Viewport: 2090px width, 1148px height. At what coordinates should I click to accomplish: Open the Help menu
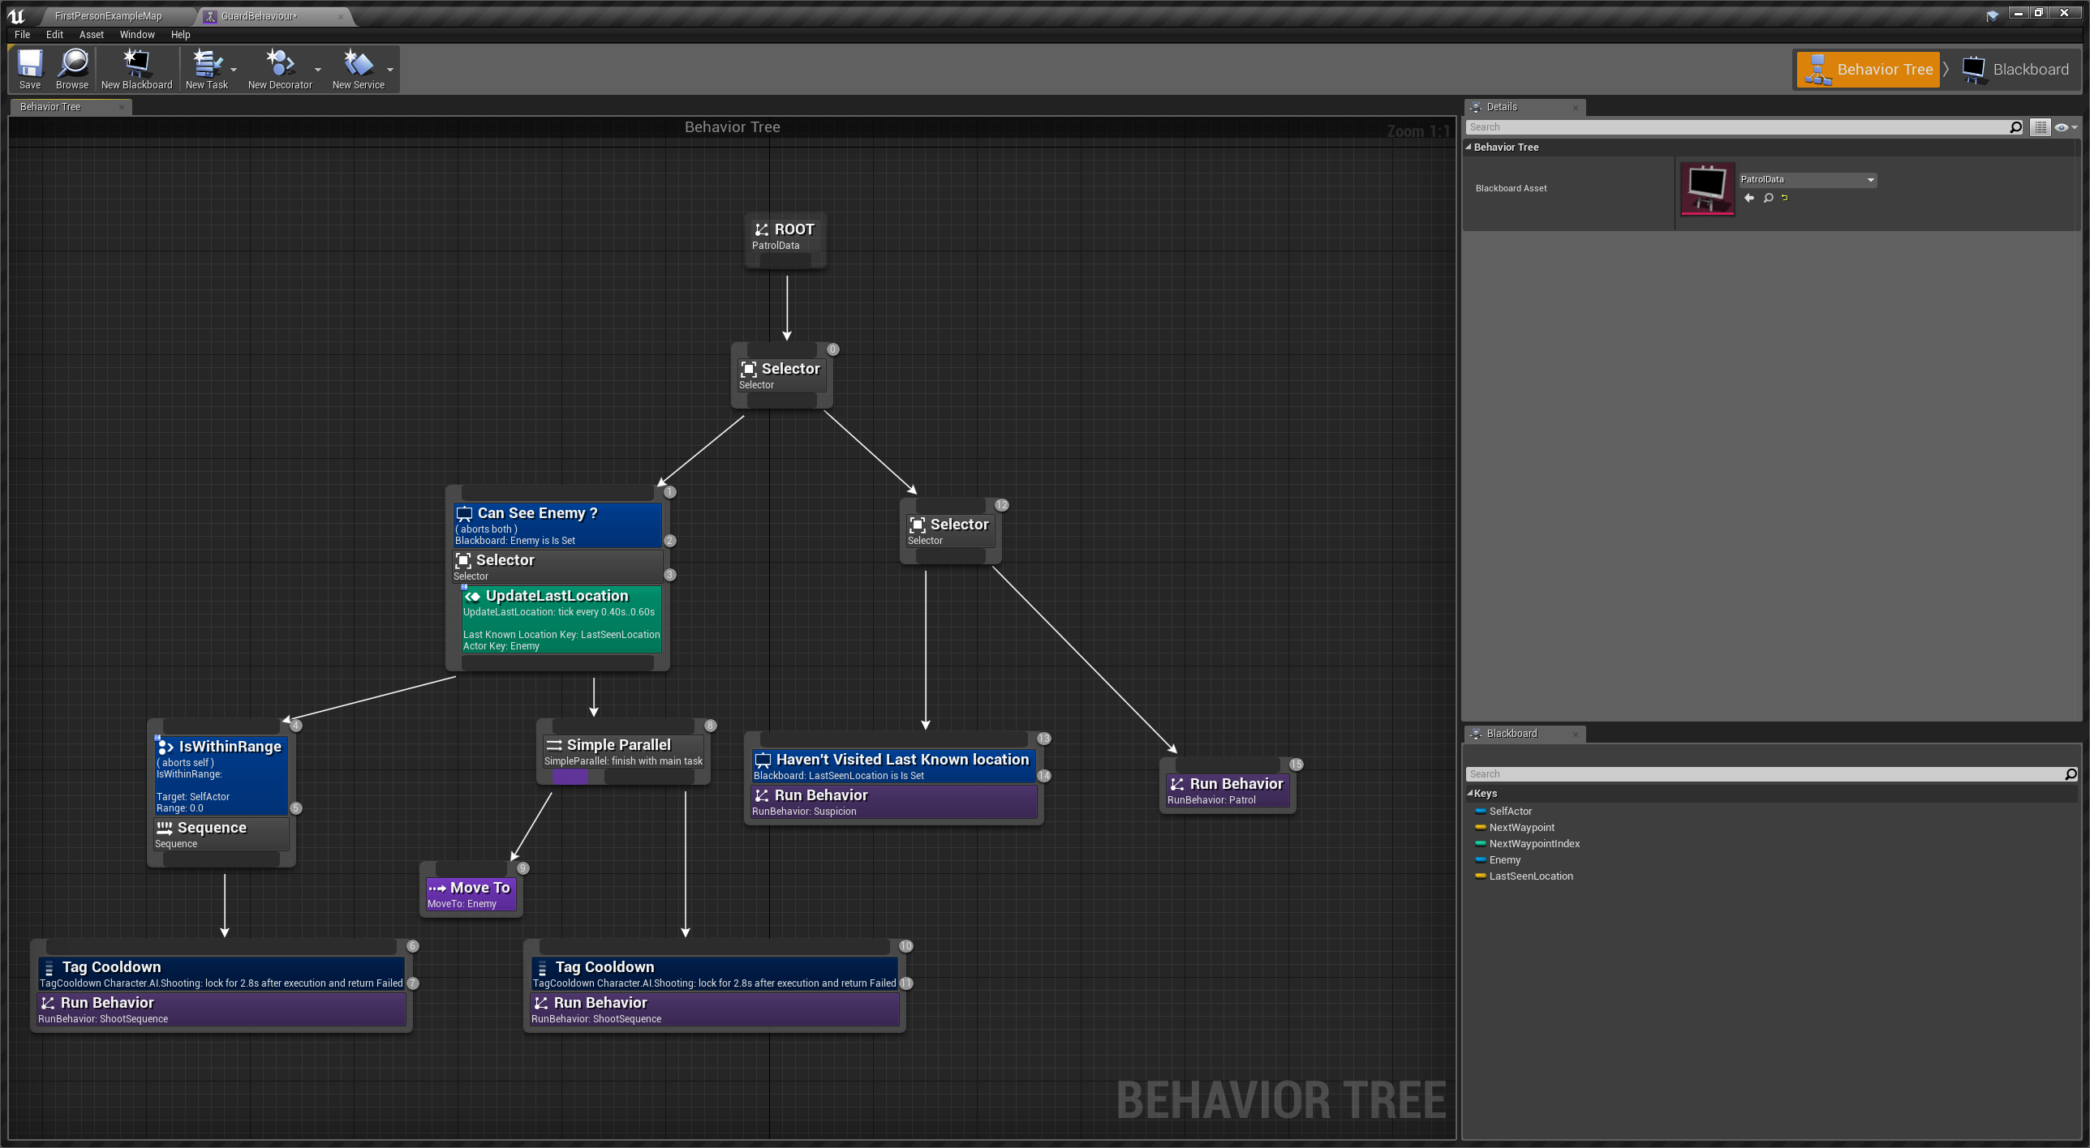(x=180, y=34)
